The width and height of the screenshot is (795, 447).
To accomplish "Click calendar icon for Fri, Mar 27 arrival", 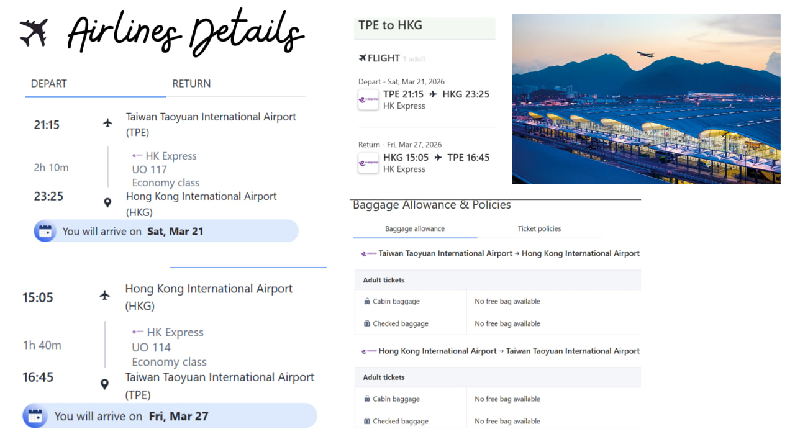I will point(35,416).
